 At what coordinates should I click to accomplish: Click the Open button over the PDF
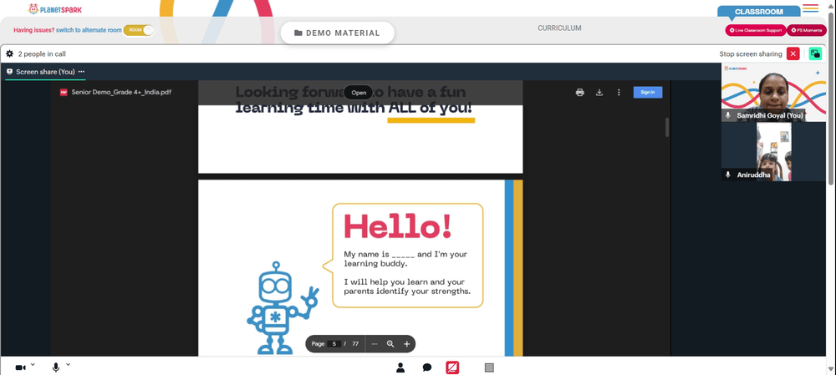359,93
